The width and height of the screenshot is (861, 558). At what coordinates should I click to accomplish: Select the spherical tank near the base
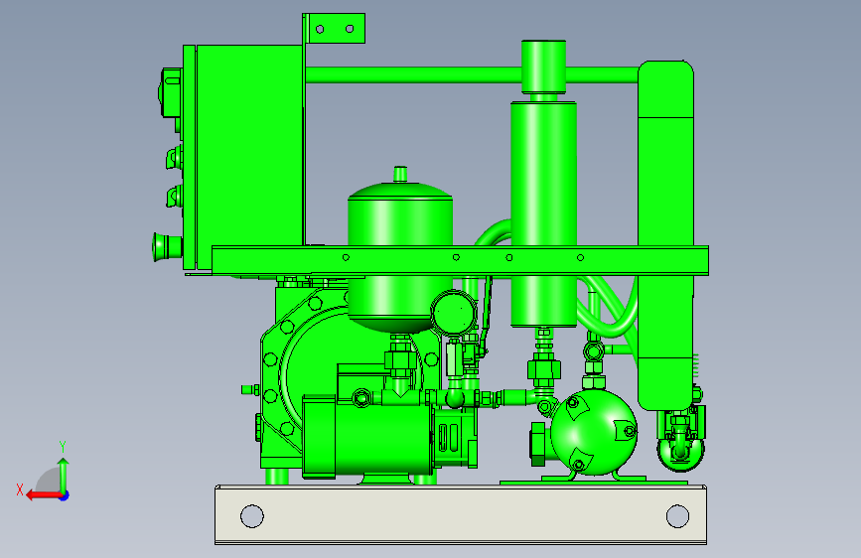click(594, 432)
